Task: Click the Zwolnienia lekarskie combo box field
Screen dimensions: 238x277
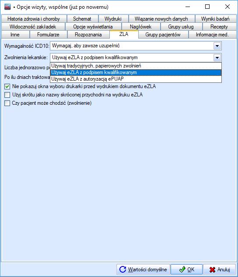Action: pyautogui.click(x=136, y=57)
